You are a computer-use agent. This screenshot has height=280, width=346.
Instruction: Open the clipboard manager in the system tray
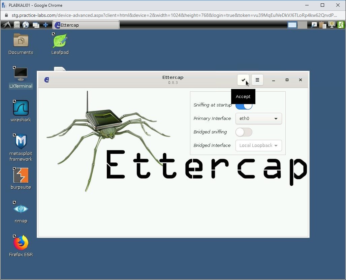[x=322, y=24]
